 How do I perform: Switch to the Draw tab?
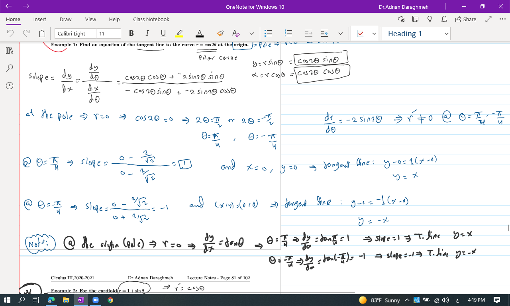click(x=65, y=19)
